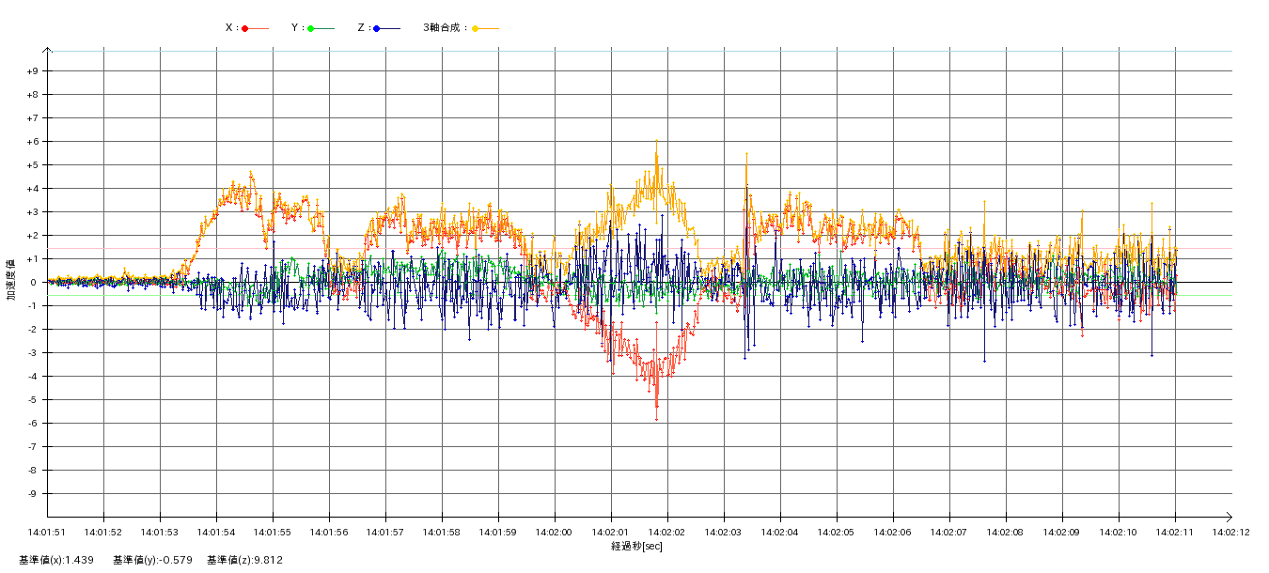Viewport: 1269px width, 573px height.
Task: Click the arrow at x-axis right end
Action: 1228,517
